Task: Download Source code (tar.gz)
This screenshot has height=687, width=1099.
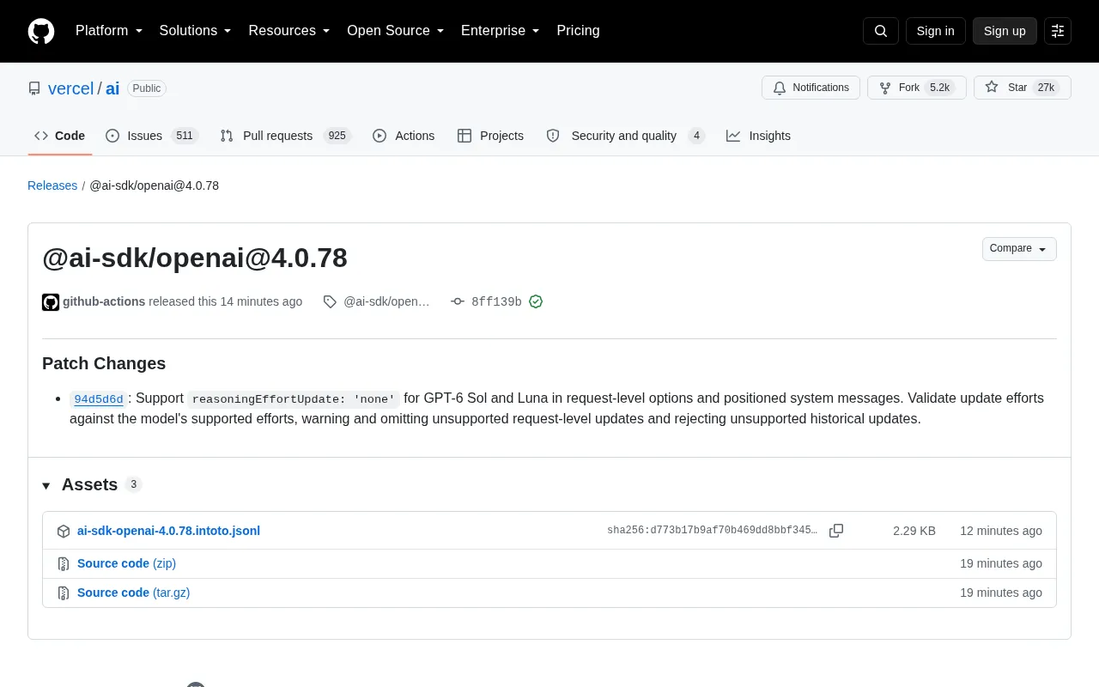Action: click(x=133, y=593)
